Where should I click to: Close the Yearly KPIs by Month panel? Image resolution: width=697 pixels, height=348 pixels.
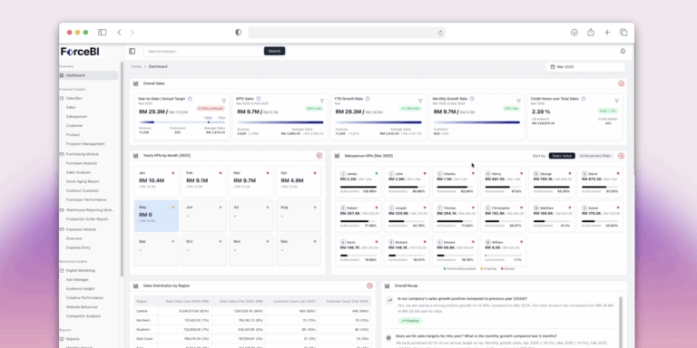pos(319,155)
